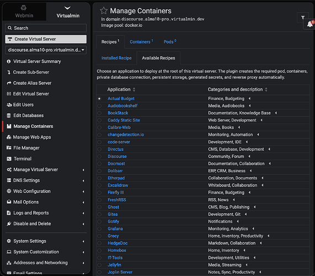Screen dimensions: 315x276
Task: Select the Ghost recipe radio button
Action: [99, 207]
